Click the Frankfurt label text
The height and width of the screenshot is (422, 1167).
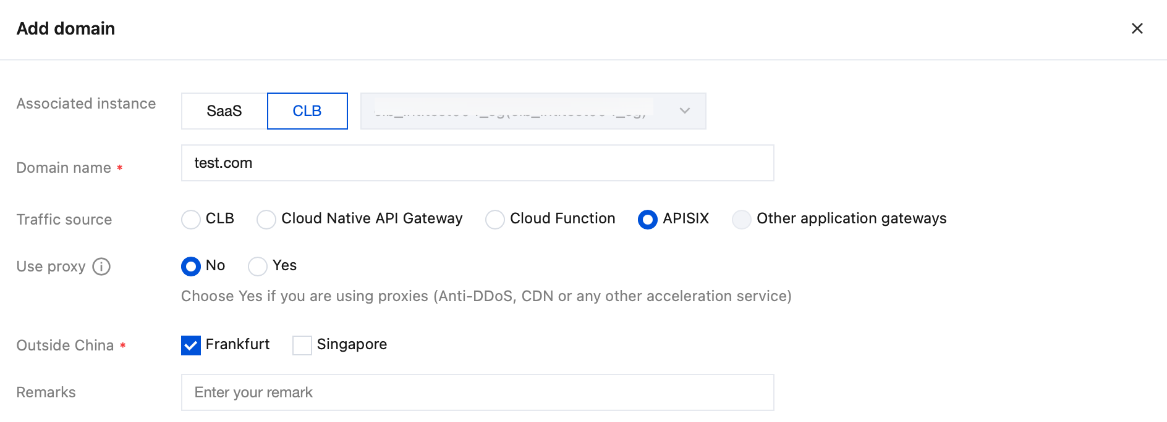[237, 344]
